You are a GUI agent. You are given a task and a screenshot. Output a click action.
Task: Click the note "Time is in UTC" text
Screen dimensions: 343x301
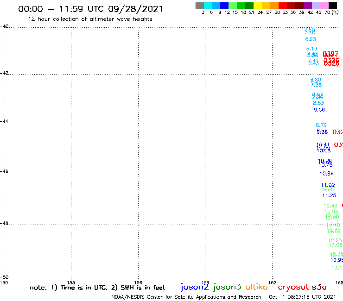click(84, 288)
